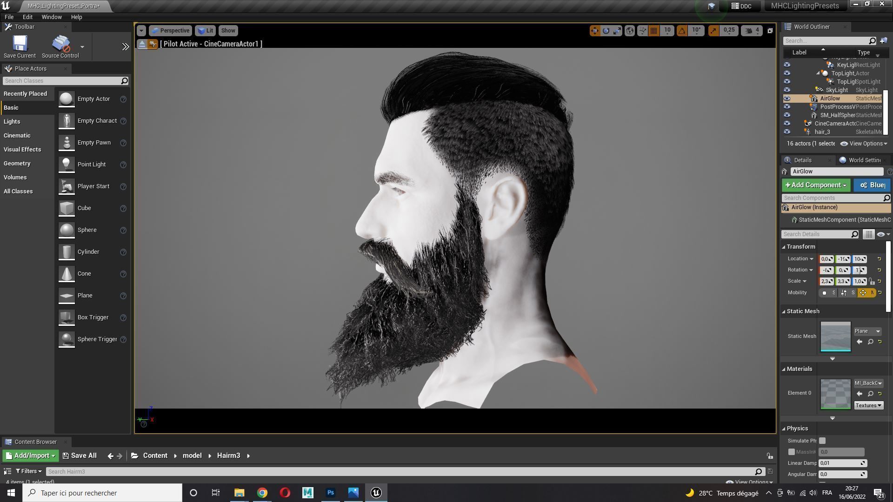Enable the Simulate Physics checkbox
This screenshot has height=502, width=893.
pos(822,441)
